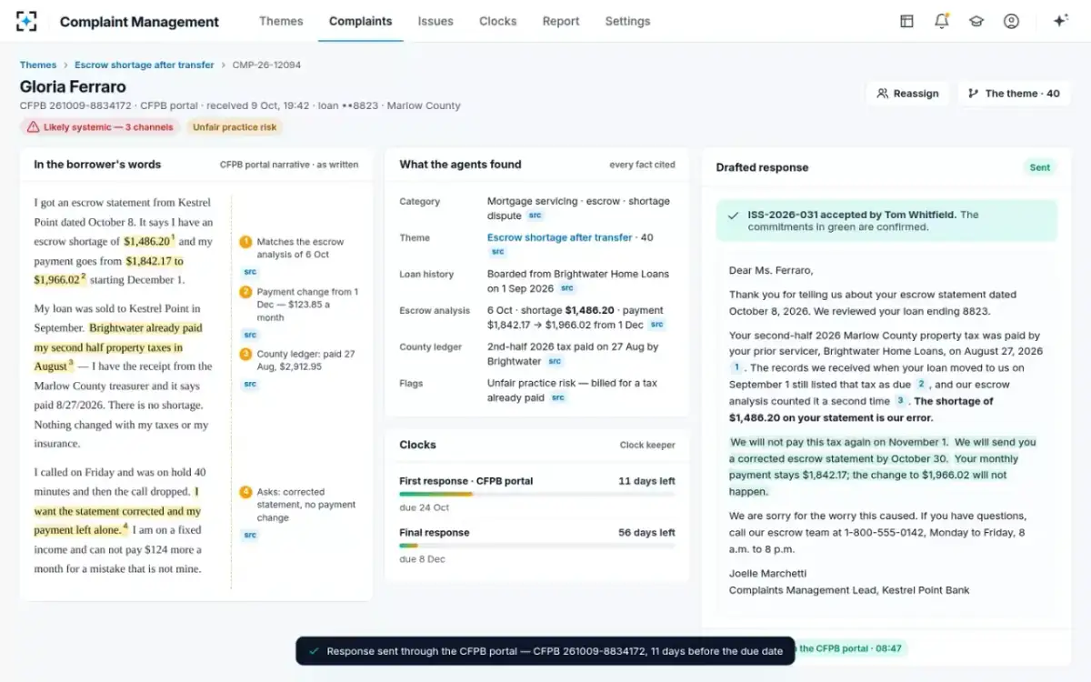Open src chip in County ledger row
Viewport: 1091px width, 682px height.
(x=555, y=361)
